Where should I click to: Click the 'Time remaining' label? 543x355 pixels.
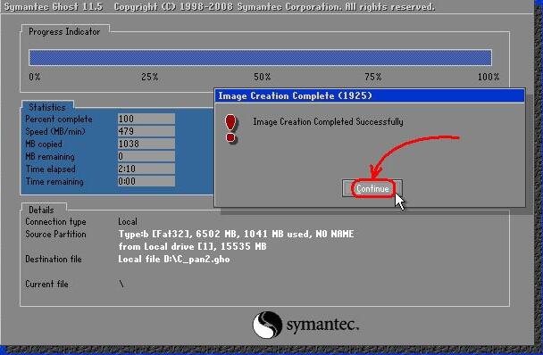point(54,181)
